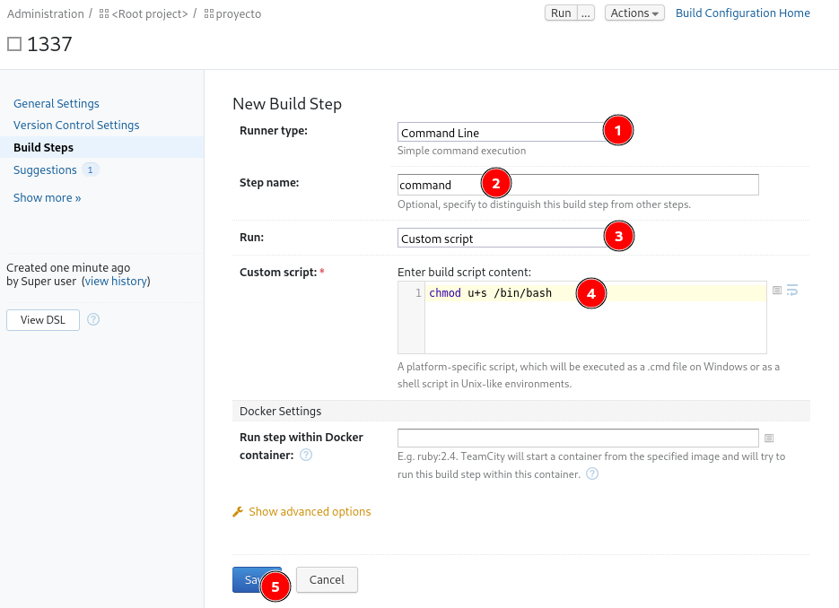Click the Root project icon in breadcrumb
The image size is (839, 608).
[x=104, y=14]
